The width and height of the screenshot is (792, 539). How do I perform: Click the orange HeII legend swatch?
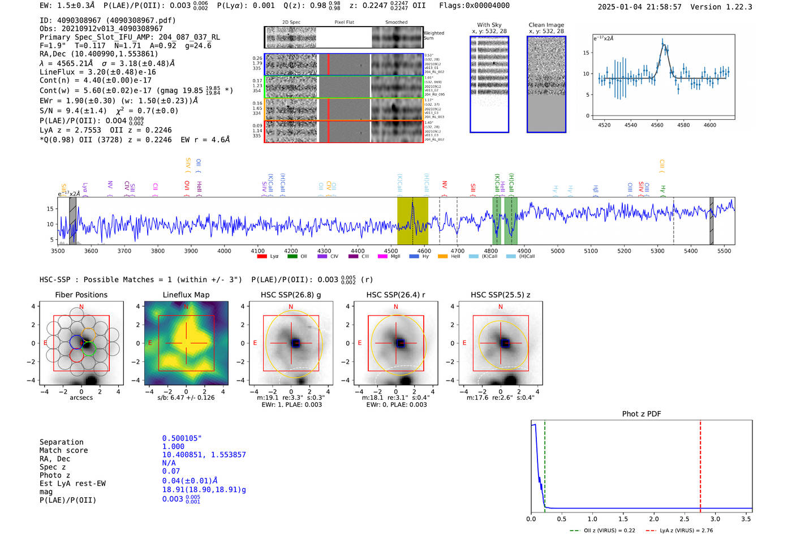pyautogui.click(x=443, y=256)
